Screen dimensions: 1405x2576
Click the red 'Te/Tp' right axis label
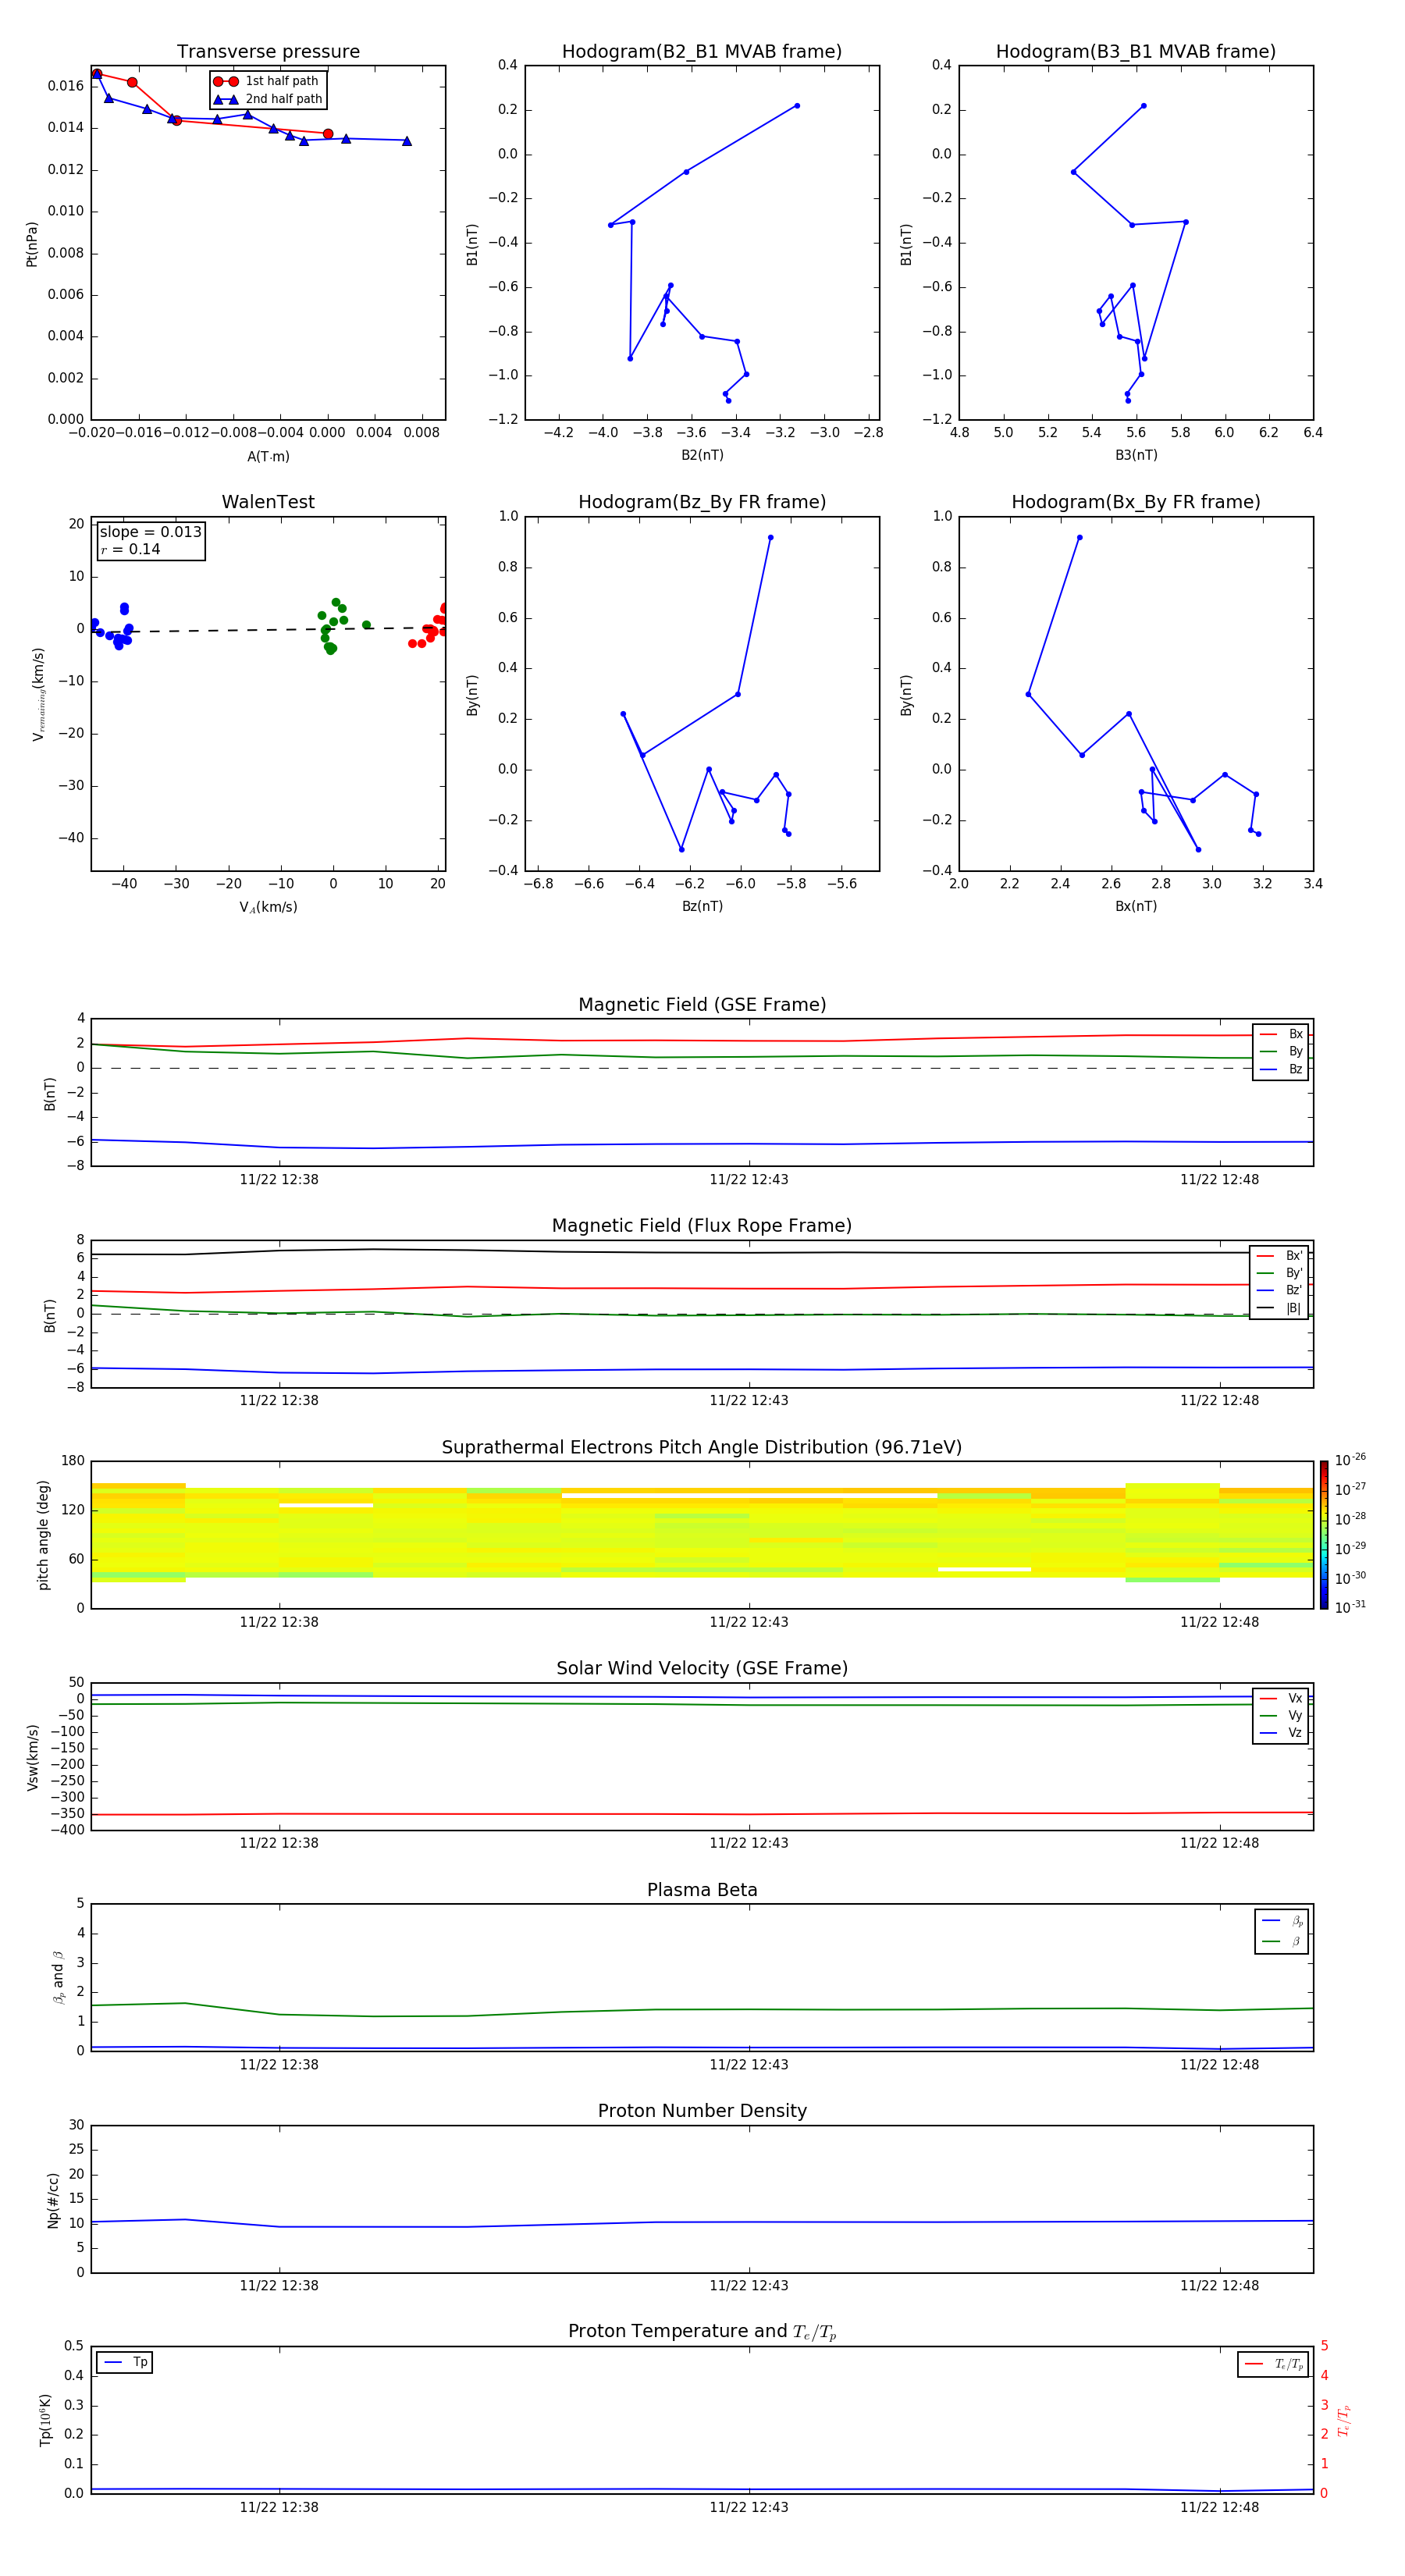pos(1343,2421)
